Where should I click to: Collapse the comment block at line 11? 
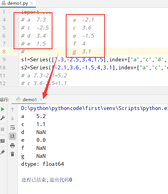tap(19, 76)
